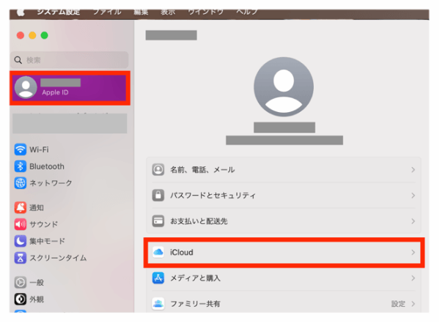
Task: Click the 通知 bell icon
Action: point(21,207)
